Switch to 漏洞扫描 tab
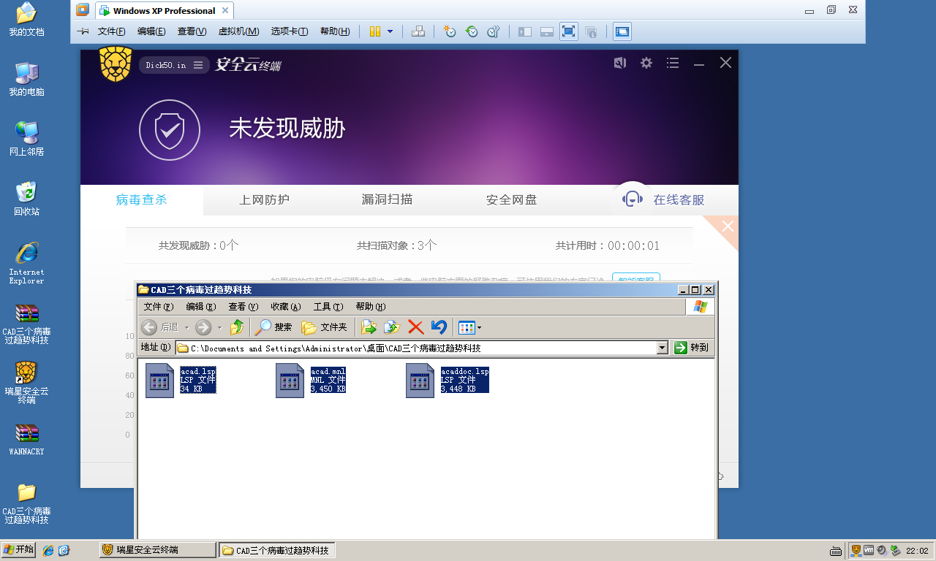 [x=388, y=199]
